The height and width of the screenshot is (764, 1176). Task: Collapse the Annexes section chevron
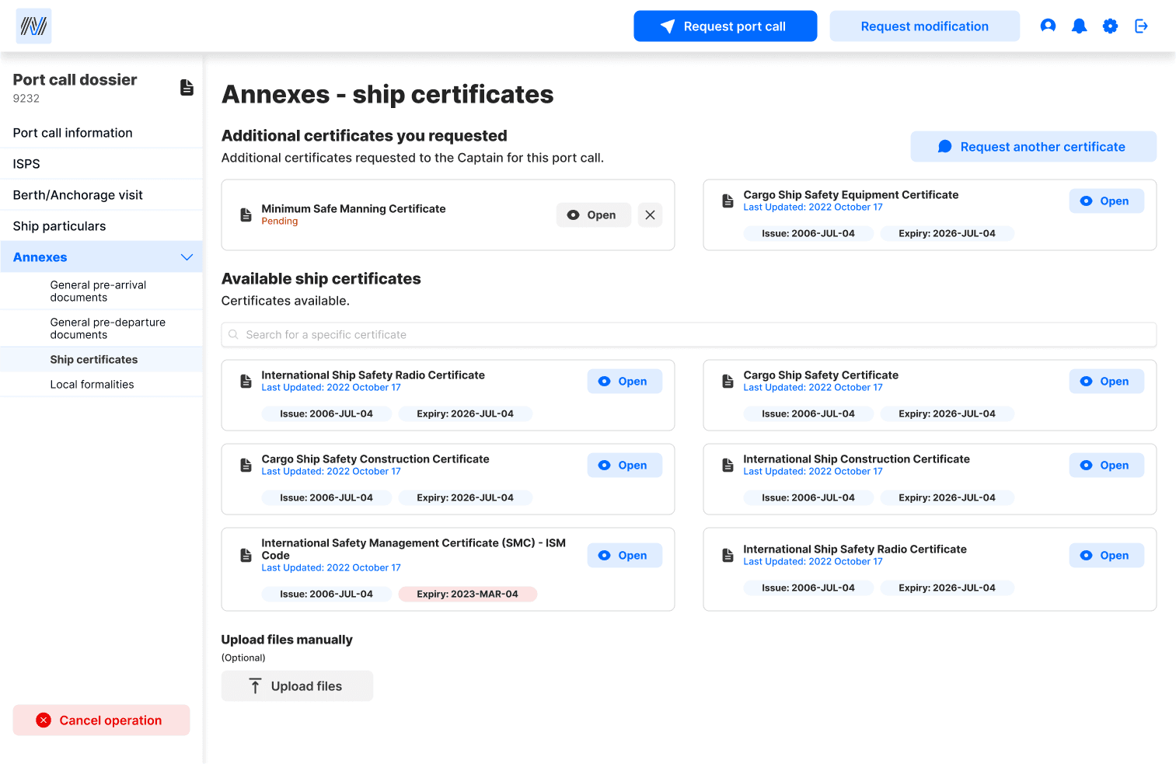tap(187, 257)
